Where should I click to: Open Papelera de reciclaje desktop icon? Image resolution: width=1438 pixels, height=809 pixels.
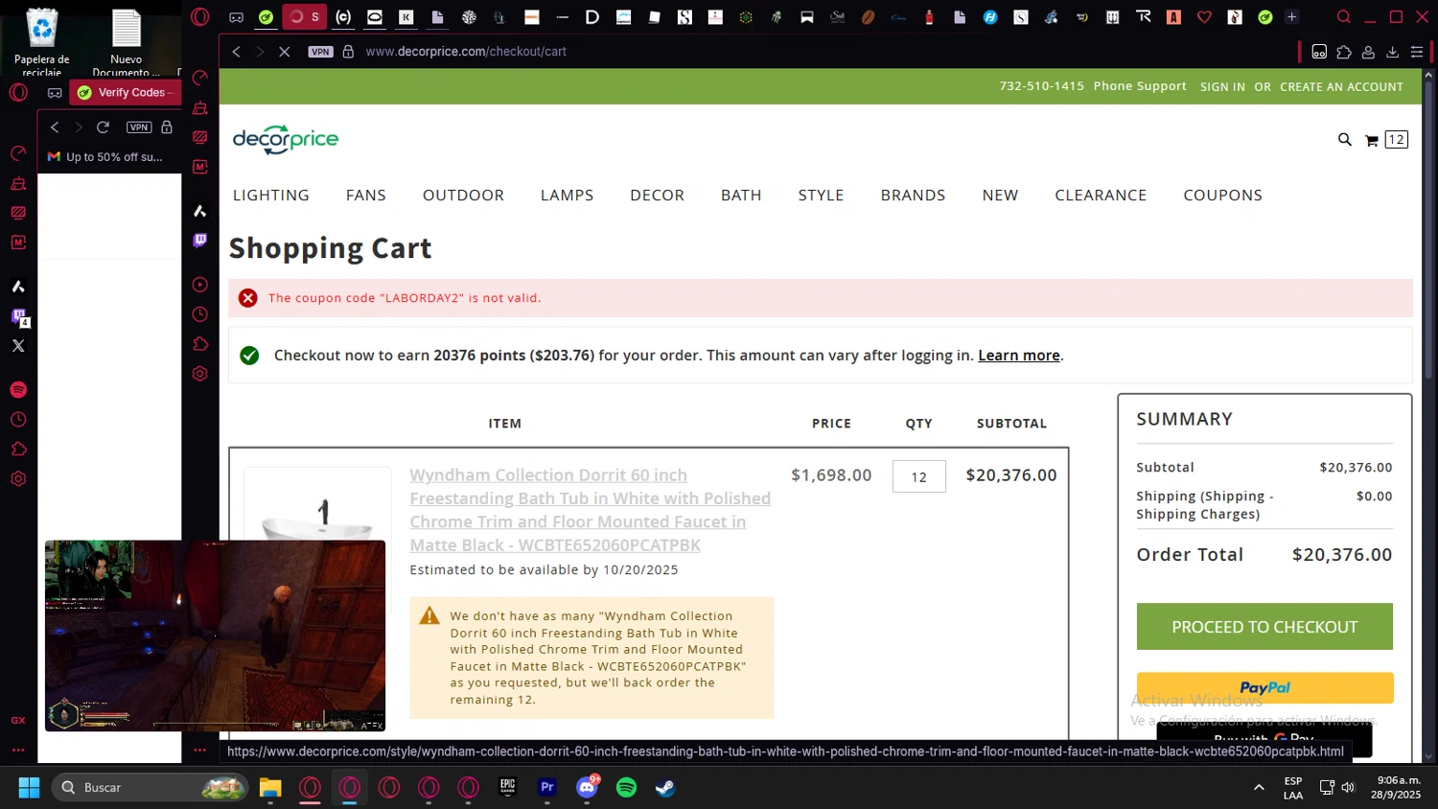(42, 42)
